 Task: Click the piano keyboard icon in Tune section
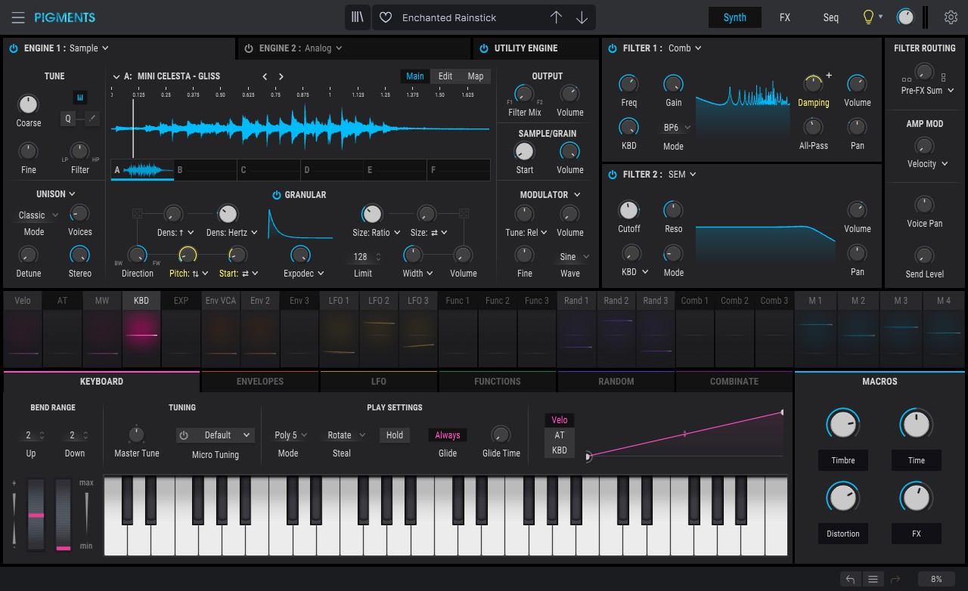80,97
